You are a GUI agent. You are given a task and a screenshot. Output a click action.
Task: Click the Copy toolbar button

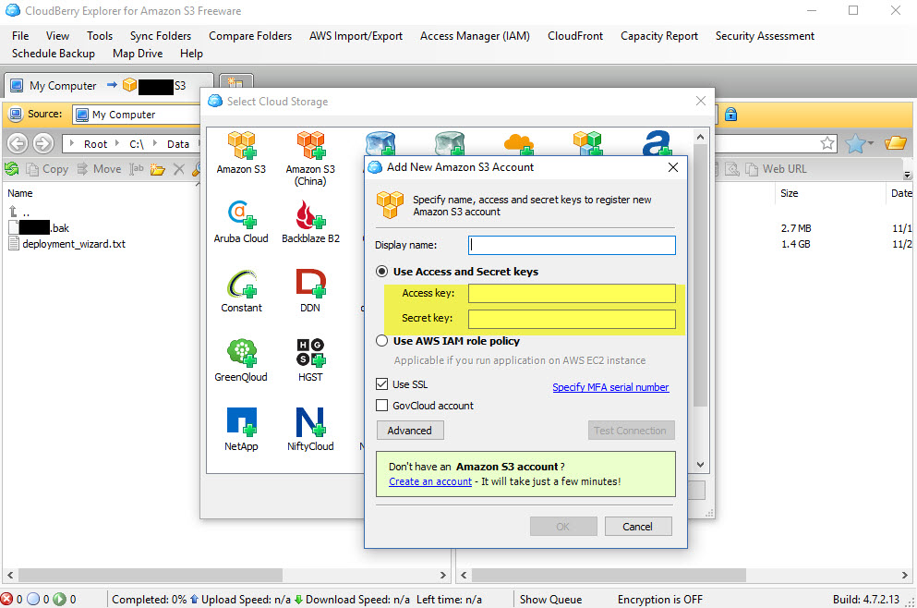pyautogui.click(x=47, y=169)
